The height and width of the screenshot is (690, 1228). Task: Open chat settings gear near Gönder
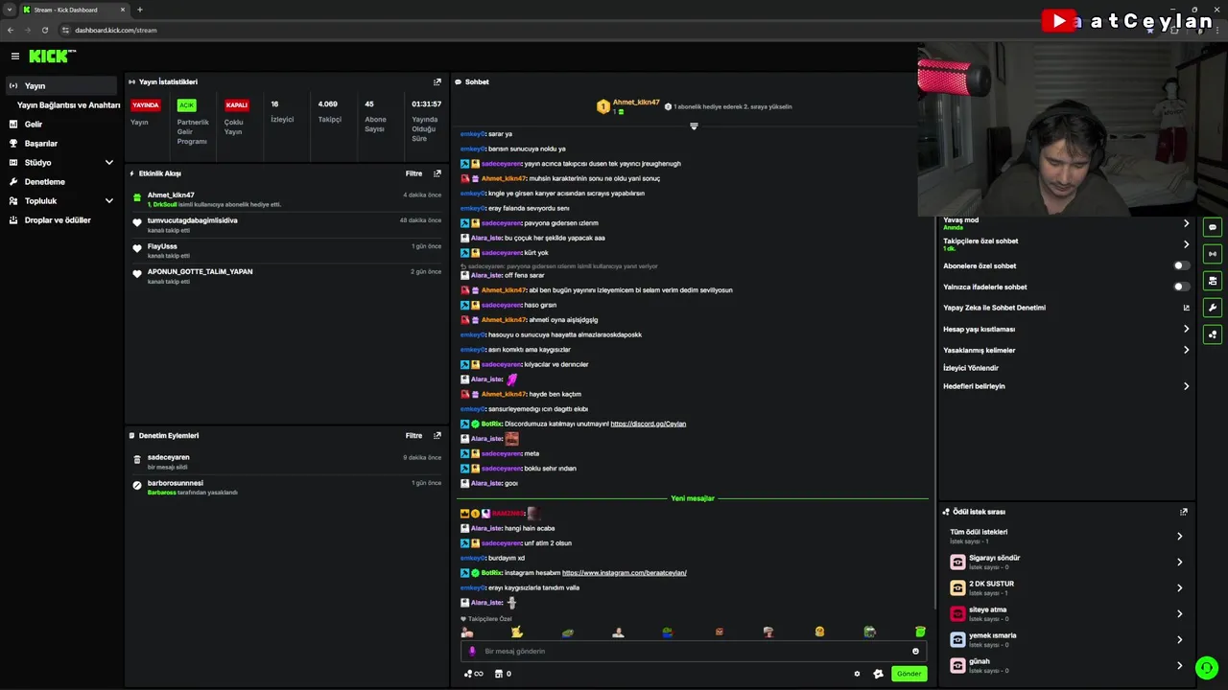click(857, 674)
